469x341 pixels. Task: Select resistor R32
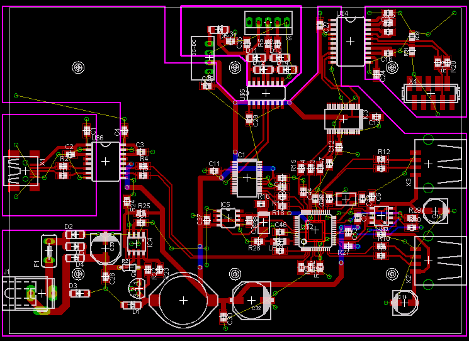click(412, 36)
